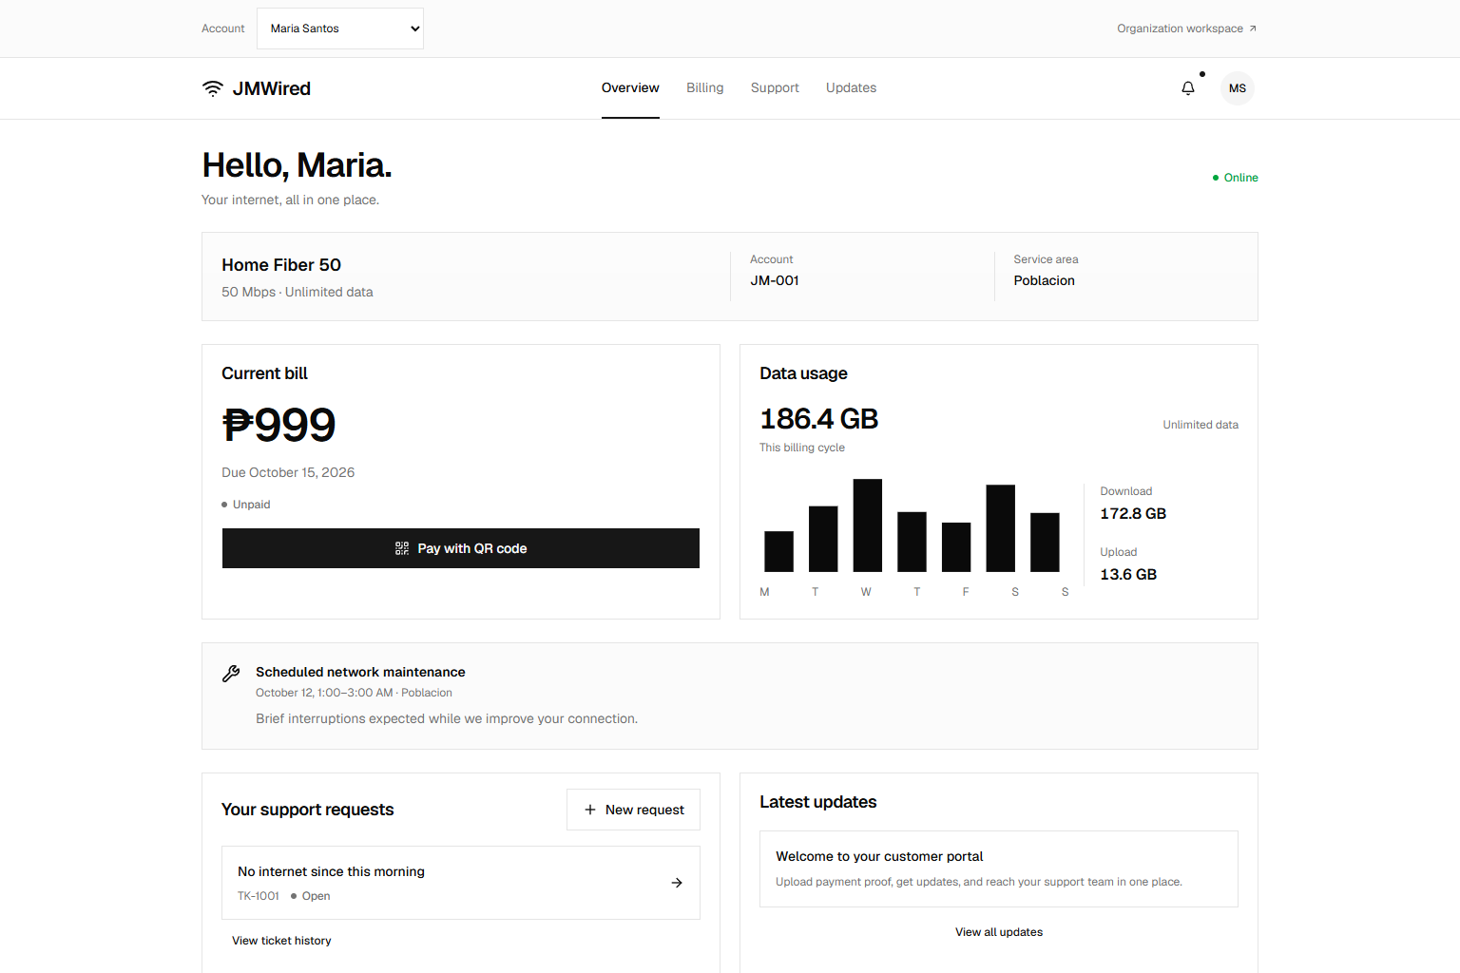View ticket history
The image size is (1460, 973).
pyautogui.click(x=281, y=941)
